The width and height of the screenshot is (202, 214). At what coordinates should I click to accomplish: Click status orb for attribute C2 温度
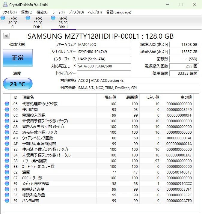[7, 172]
